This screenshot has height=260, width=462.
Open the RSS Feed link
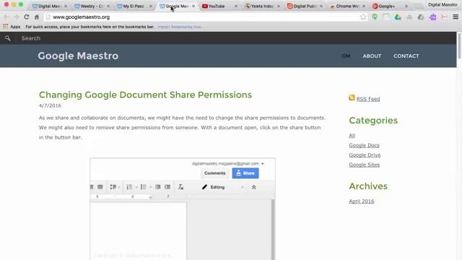pyautogui.click(x=368, y=99)
